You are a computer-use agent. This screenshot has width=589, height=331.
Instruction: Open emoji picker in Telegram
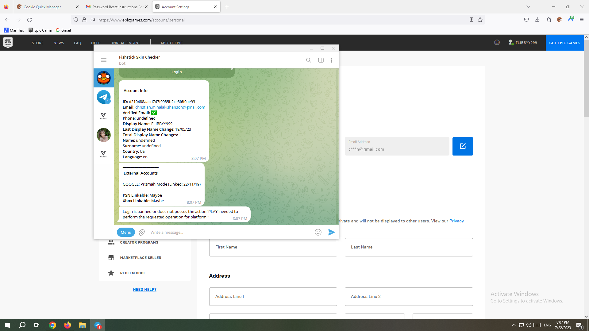coord(318,232)
